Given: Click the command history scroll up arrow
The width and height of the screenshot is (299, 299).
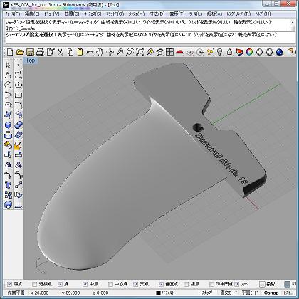Looking at the screenshot, I should 293,22.
